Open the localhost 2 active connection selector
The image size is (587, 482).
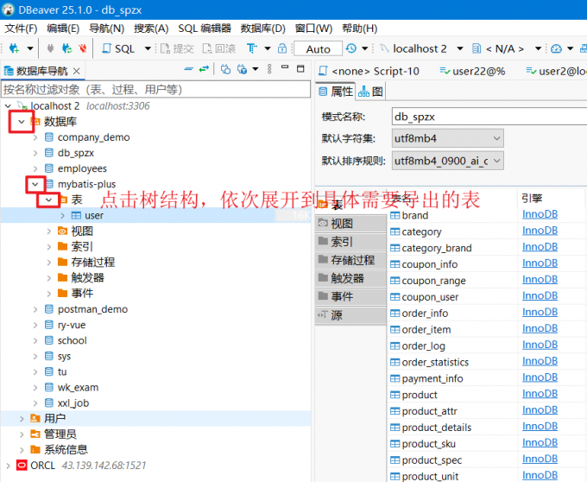(421, 48)
